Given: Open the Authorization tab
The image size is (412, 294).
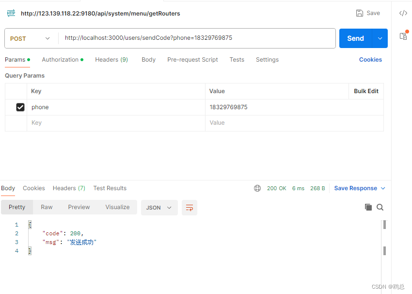Looking at the screenshot, I should pyautogui.click(x=63, y=60).
